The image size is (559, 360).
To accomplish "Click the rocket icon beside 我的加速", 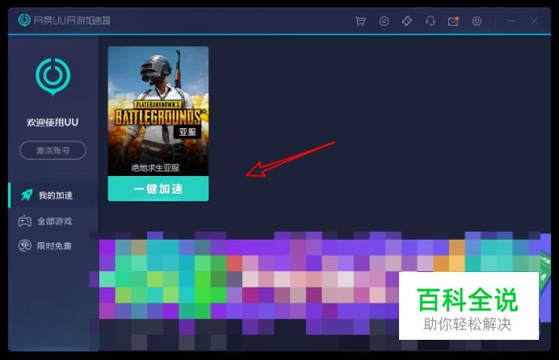I will (27, 195).
